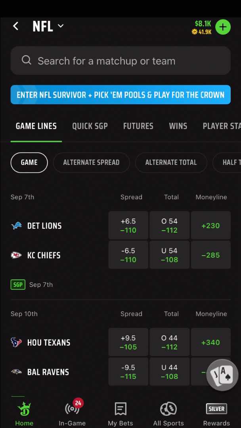The height and width of the screenshot is (428, 241).
Task: Pick DET Lions moneyline +230
Action: pyautogui.click(x=211, y=225)
